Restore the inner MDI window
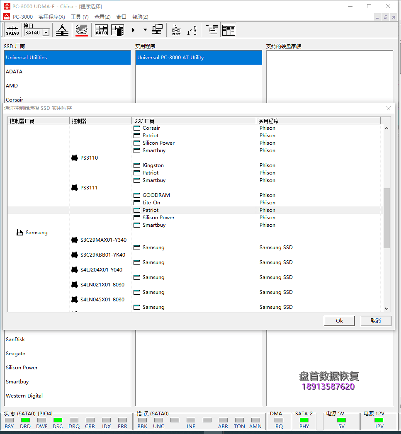The width and height of the screenshot is (401, 434). pyautogui.click(x=386, y=17)
